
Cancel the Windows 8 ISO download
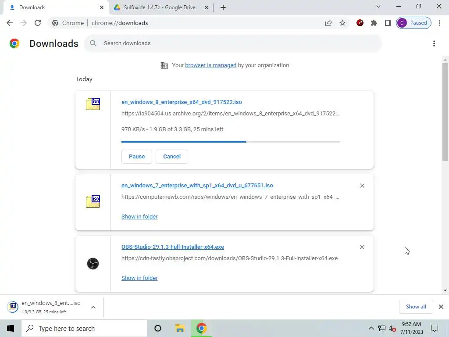(172, 157)
